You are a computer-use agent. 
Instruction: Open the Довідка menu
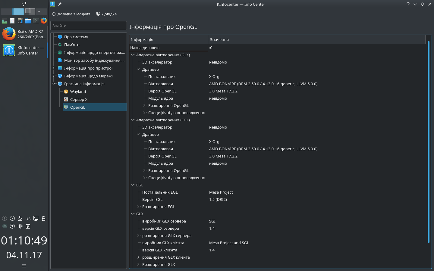tap(106, 14)
